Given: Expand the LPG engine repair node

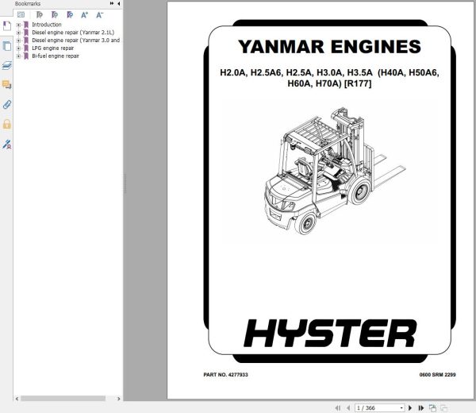Looking at the screenshot, I should (x=18, y=48).
